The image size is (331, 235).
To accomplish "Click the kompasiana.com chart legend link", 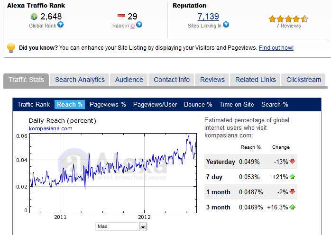I will tap(50, 128).
